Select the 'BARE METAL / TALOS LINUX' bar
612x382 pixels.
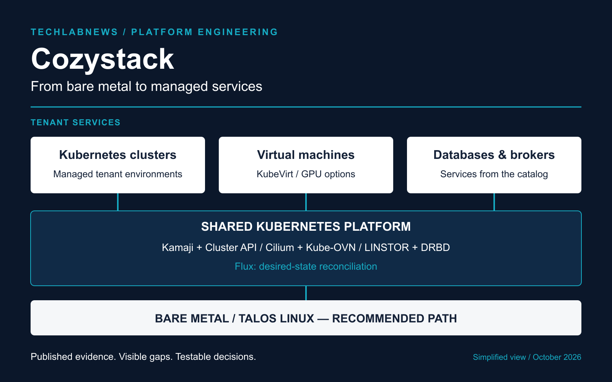306,318
